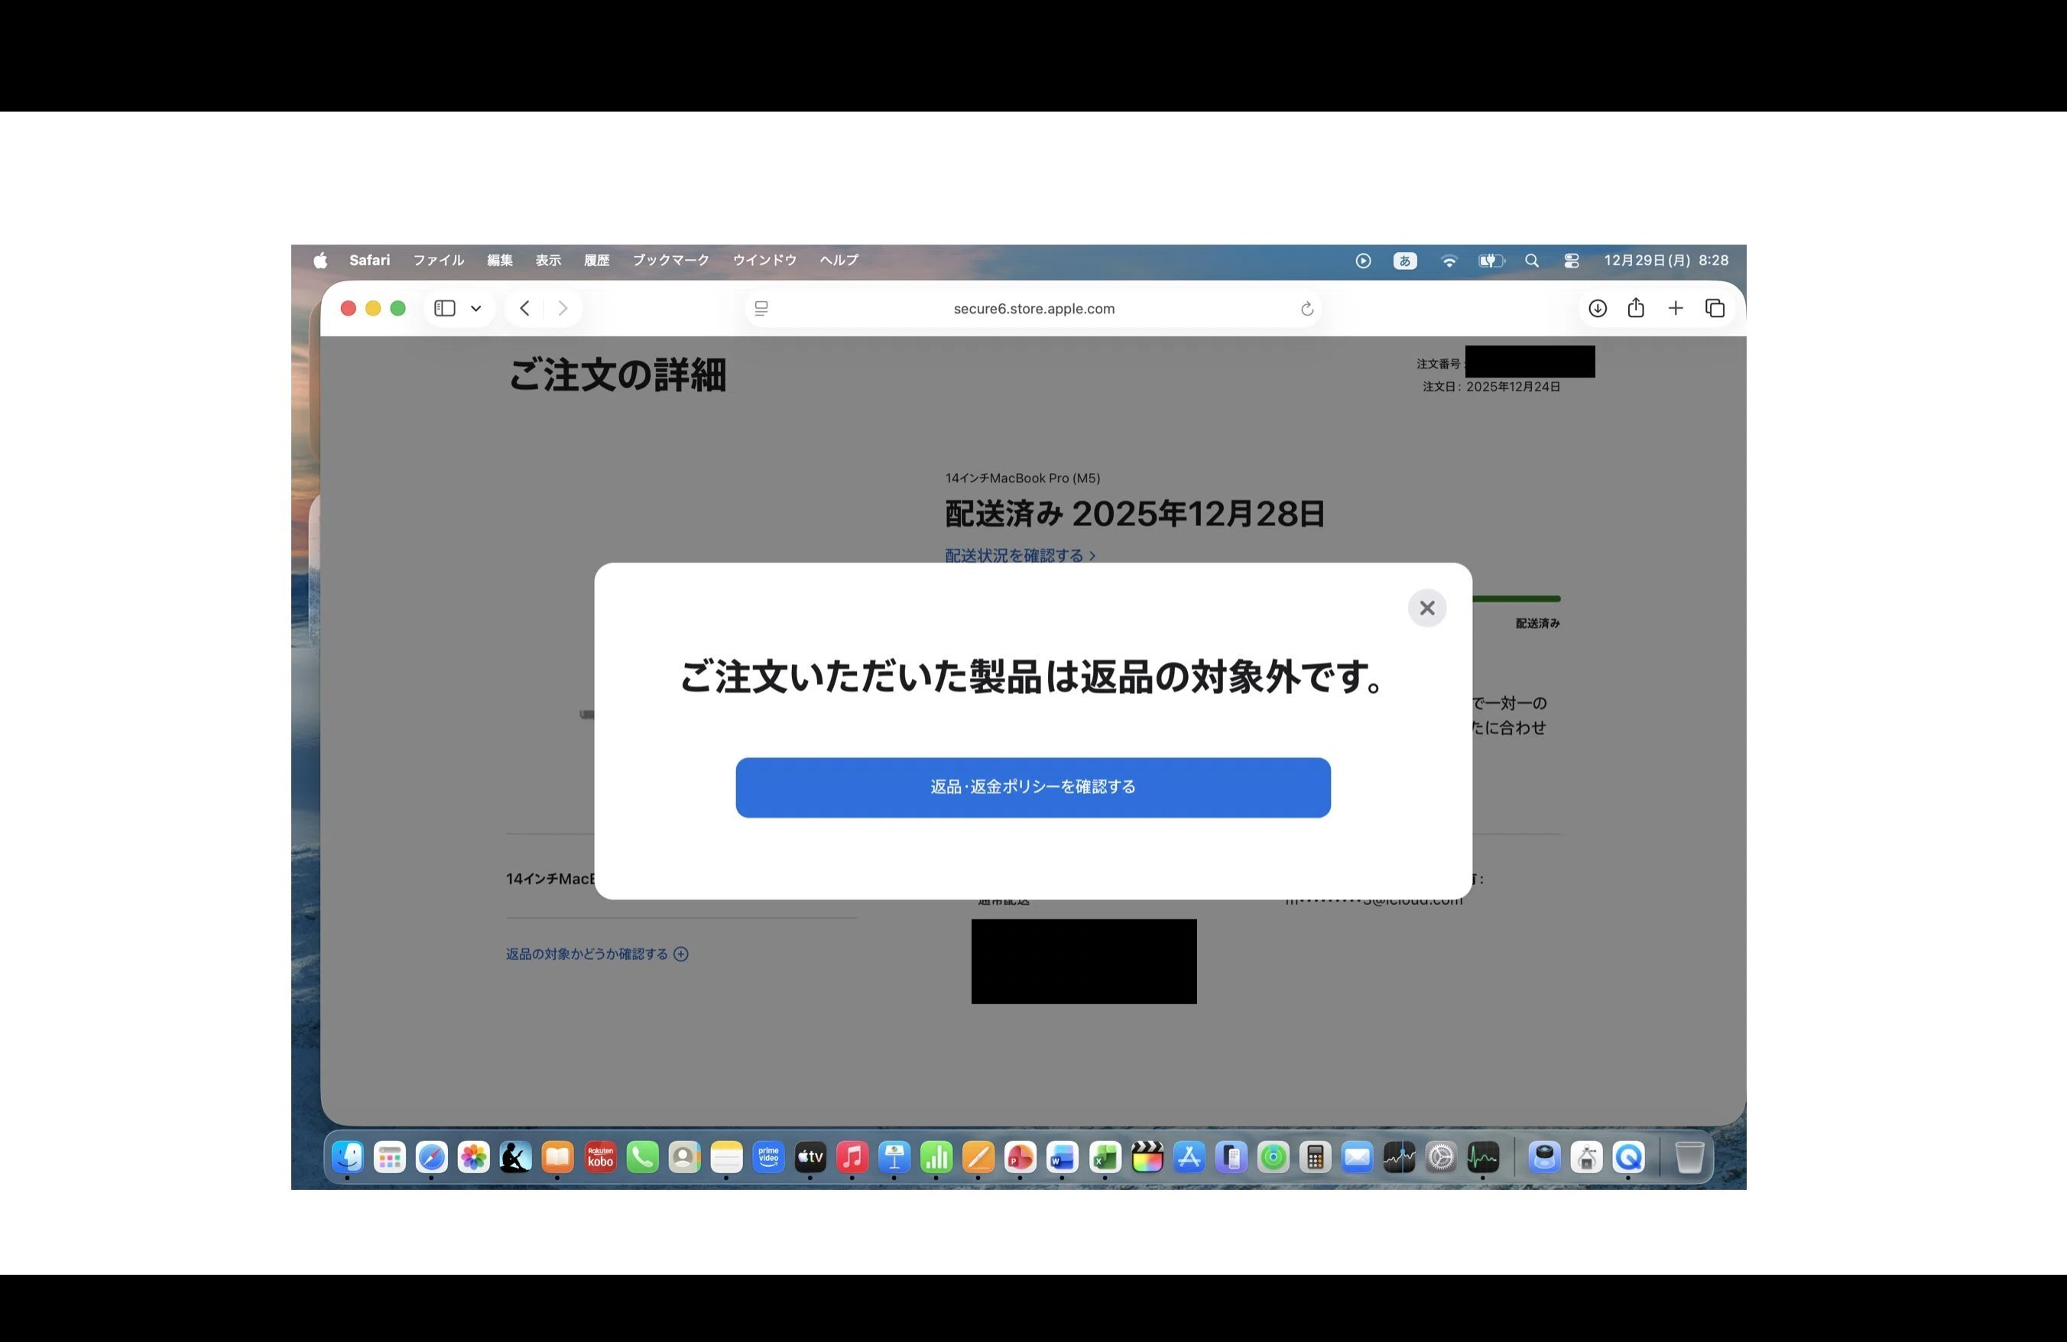Open Apple Books in Dock
Image resolution: width=2067 pixels, height=1342 pixels.
coord(557,1157)
